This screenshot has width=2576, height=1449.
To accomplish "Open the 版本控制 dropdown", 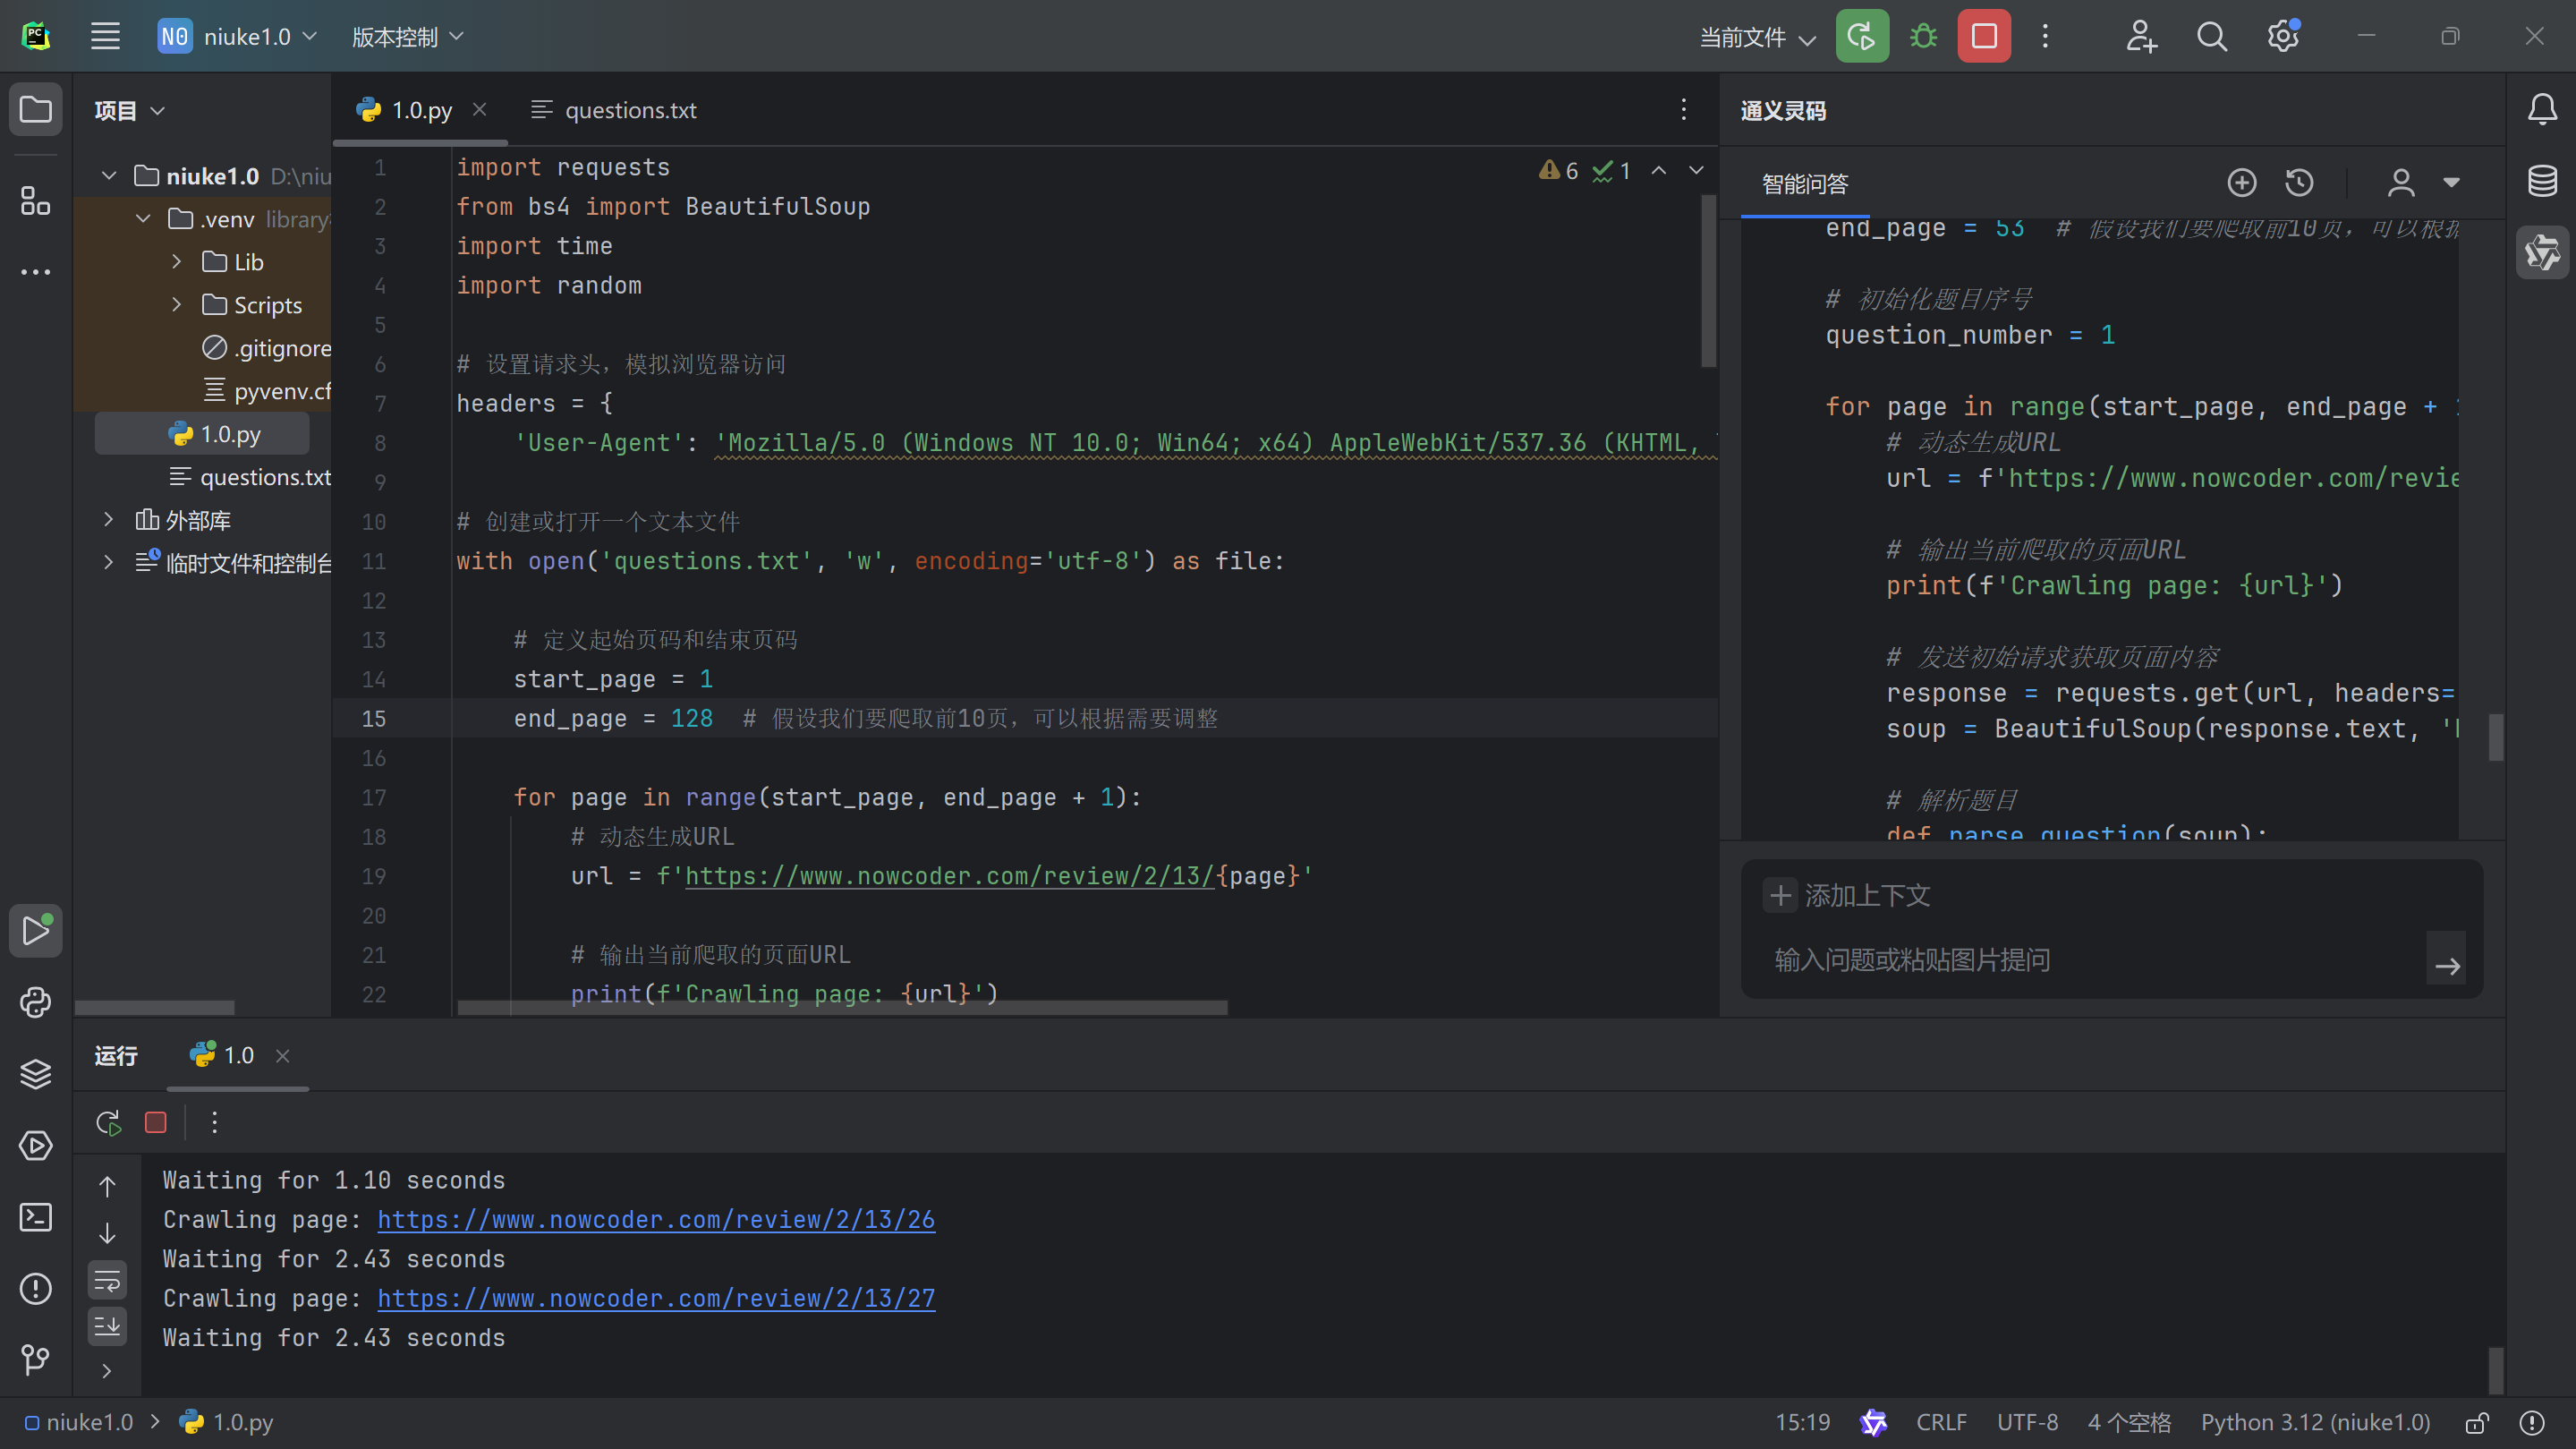I will tap(408, 37).
